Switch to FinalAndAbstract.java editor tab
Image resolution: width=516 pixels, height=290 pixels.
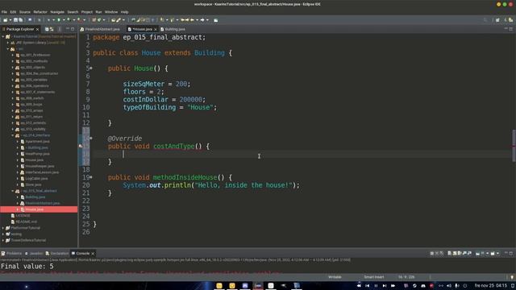pyautogui.click(x=100, y=29)
